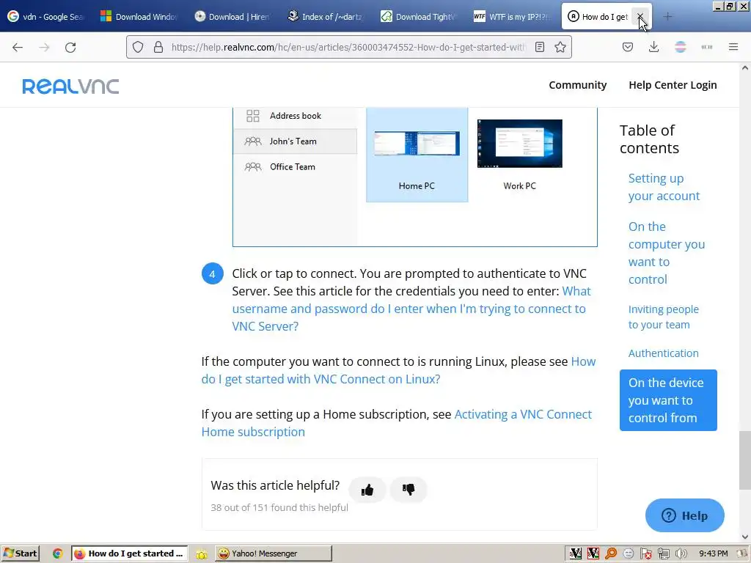The image size is (751, 563).
Task: Bookmark this page with the star
Action: click(560, 47)
